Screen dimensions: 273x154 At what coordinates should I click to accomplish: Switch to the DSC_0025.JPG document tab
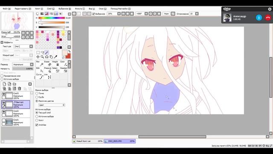coord(120,141)
